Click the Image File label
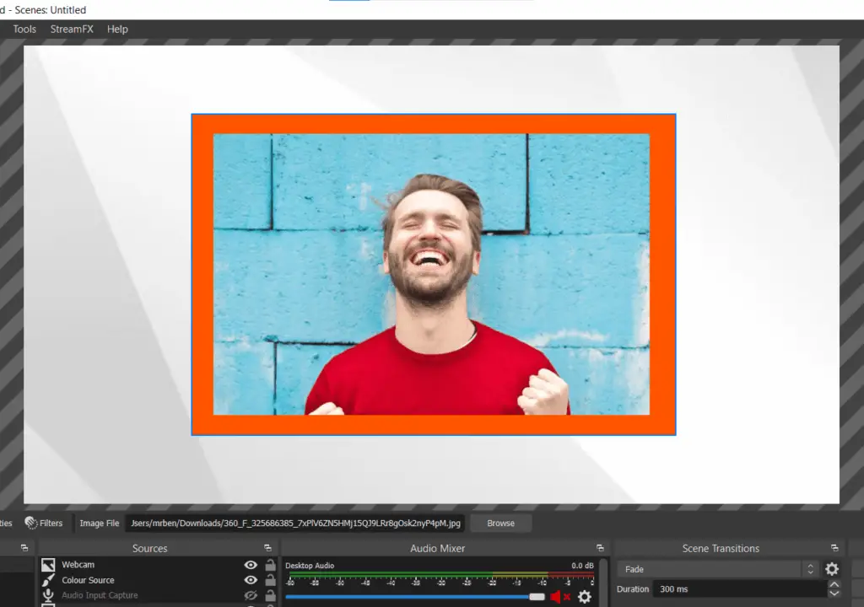Screen dimensions: 864x607 pyautogui.click(x=100, y=523)
